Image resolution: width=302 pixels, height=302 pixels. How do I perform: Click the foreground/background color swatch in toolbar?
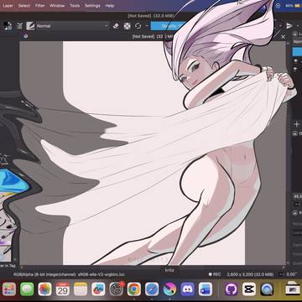(8, 26)
